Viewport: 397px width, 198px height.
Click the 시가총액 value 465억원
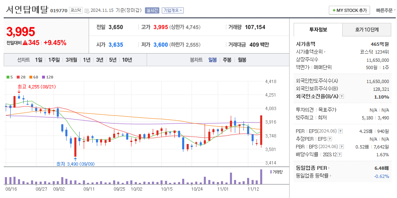point(380,44)
